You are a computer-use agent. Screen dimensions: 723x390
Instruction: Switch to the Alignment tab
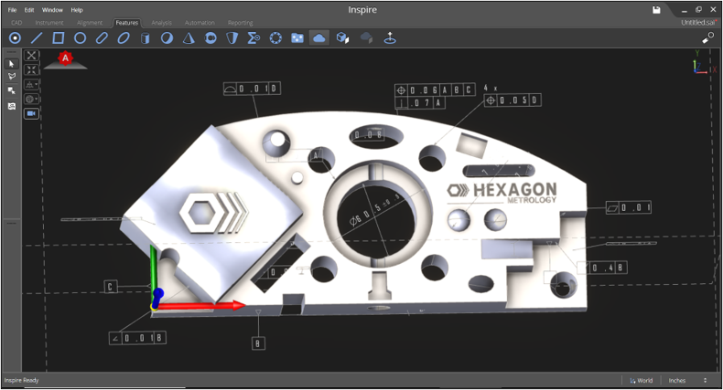point(90,22)
